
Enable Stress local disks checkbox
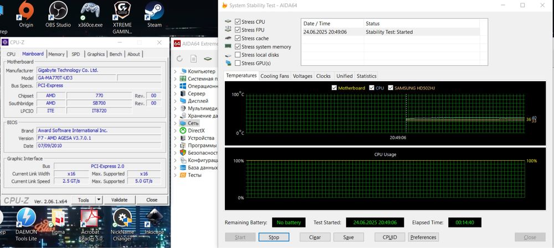click(x=238, y=55)
